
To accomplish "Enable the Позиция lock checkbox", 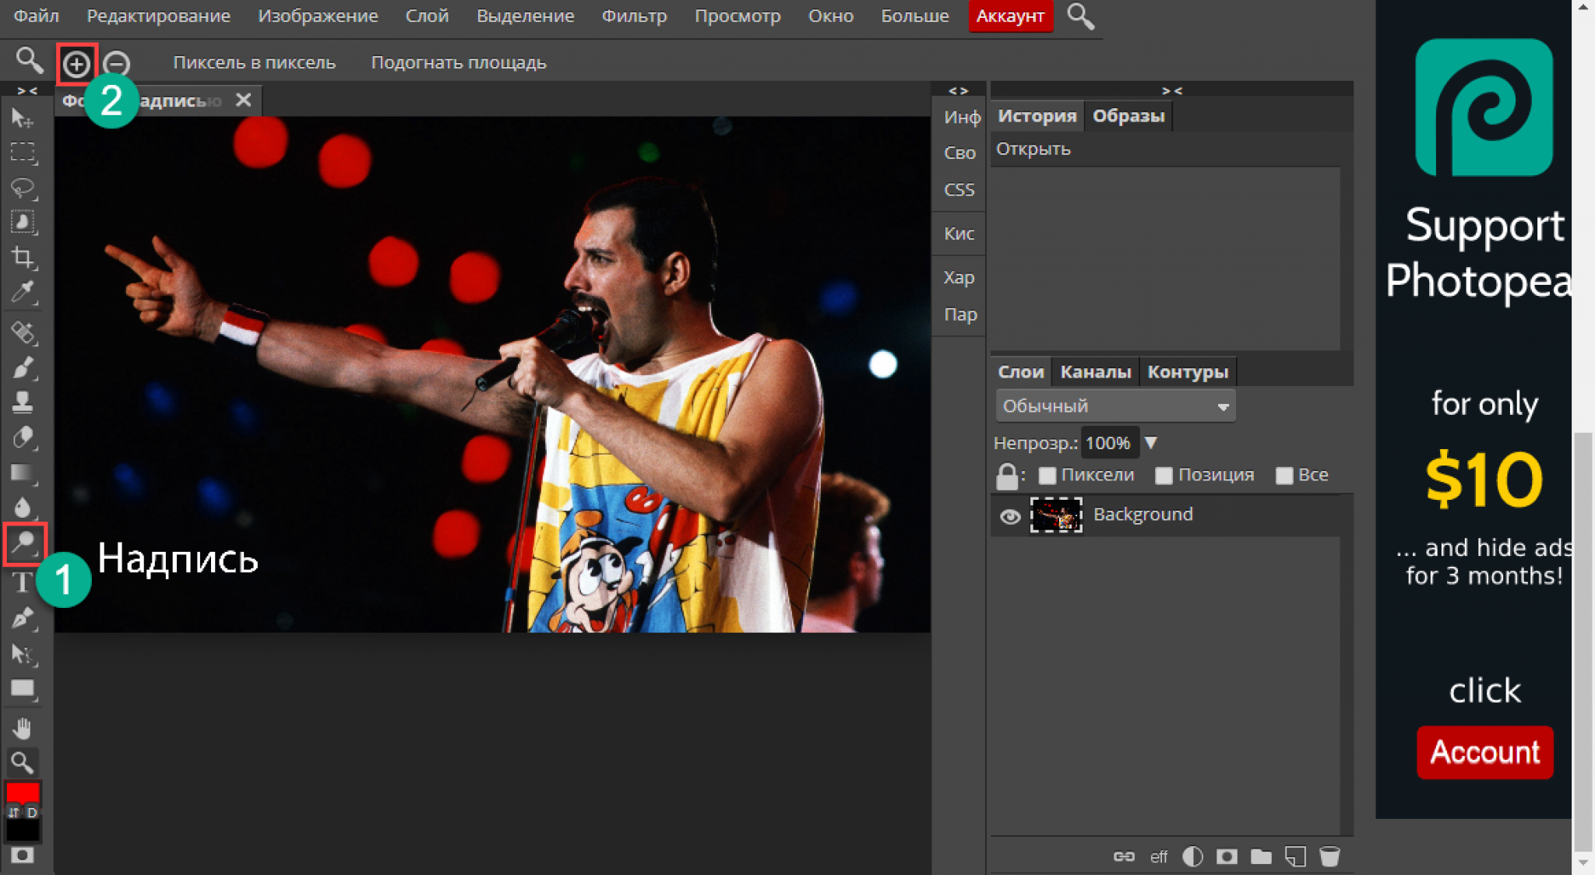I will point(1164,476).
